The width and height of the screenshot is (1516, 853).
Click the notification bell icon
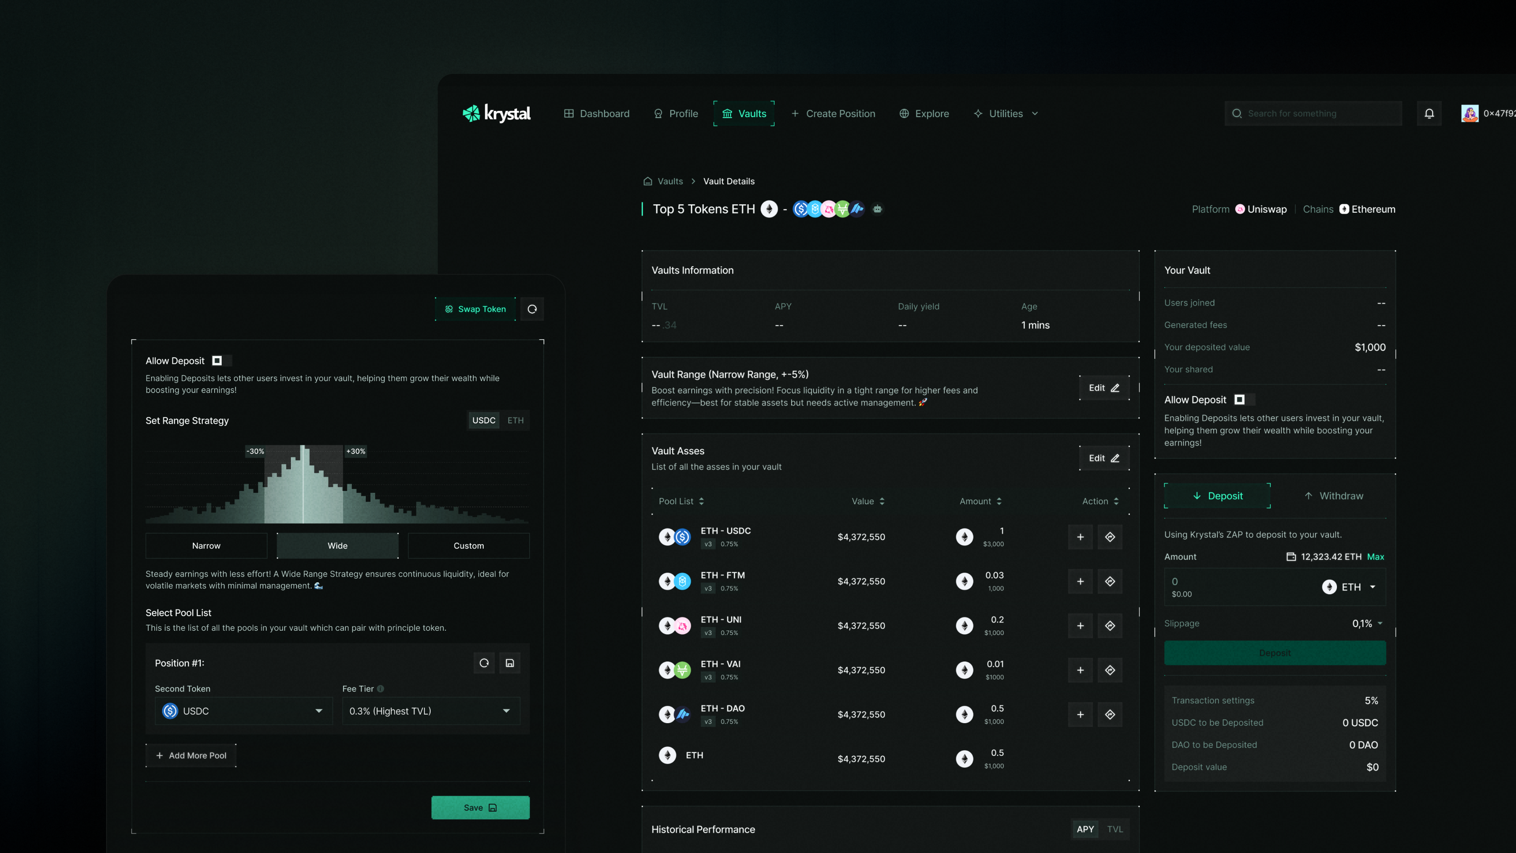coord(1429,114)
